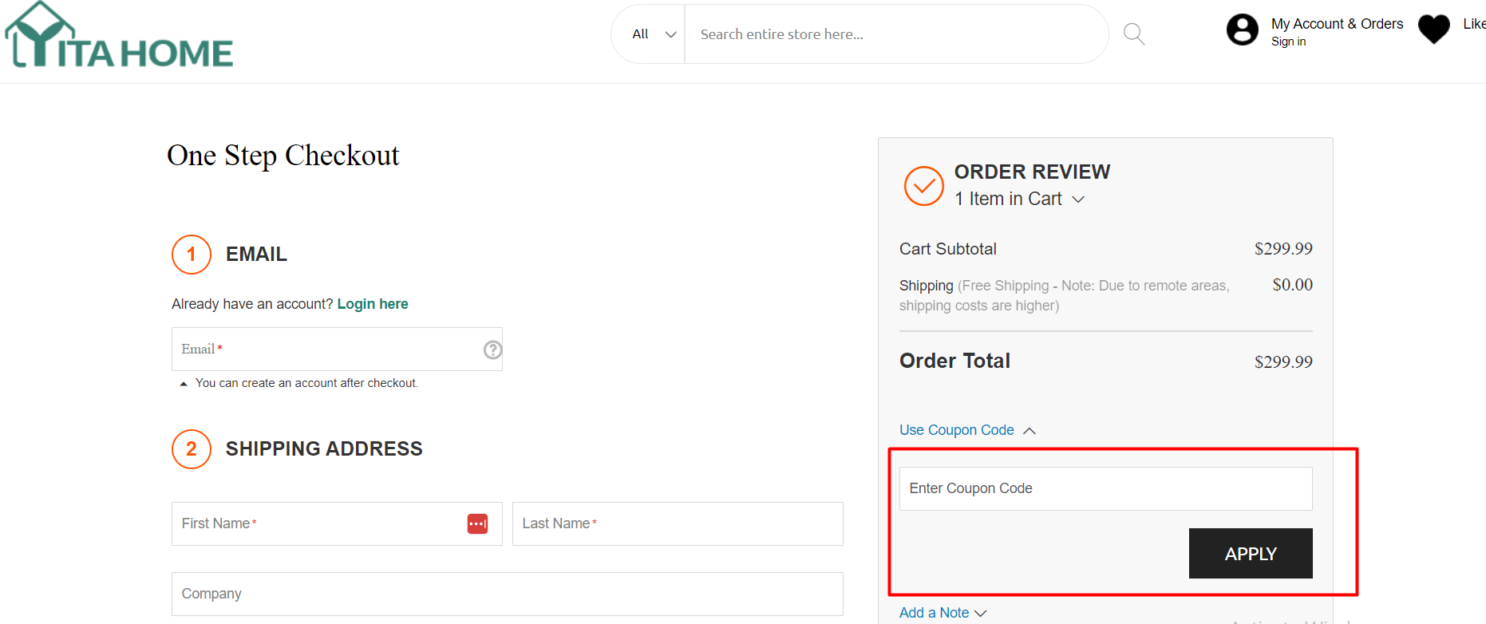The width and height of the screenshot is (1486, 624).
Task: Click the ITA HOME logo
Action: pyautogui.click(x=120, y=36)
